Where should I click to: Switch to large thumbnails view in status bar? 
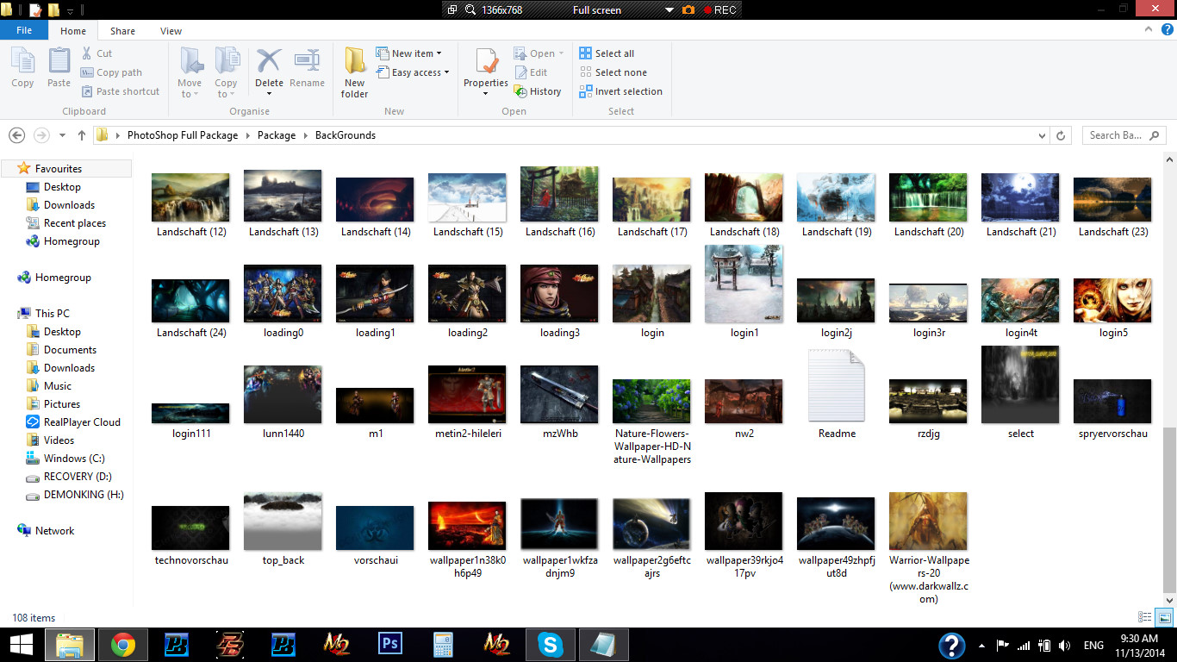1164,617
